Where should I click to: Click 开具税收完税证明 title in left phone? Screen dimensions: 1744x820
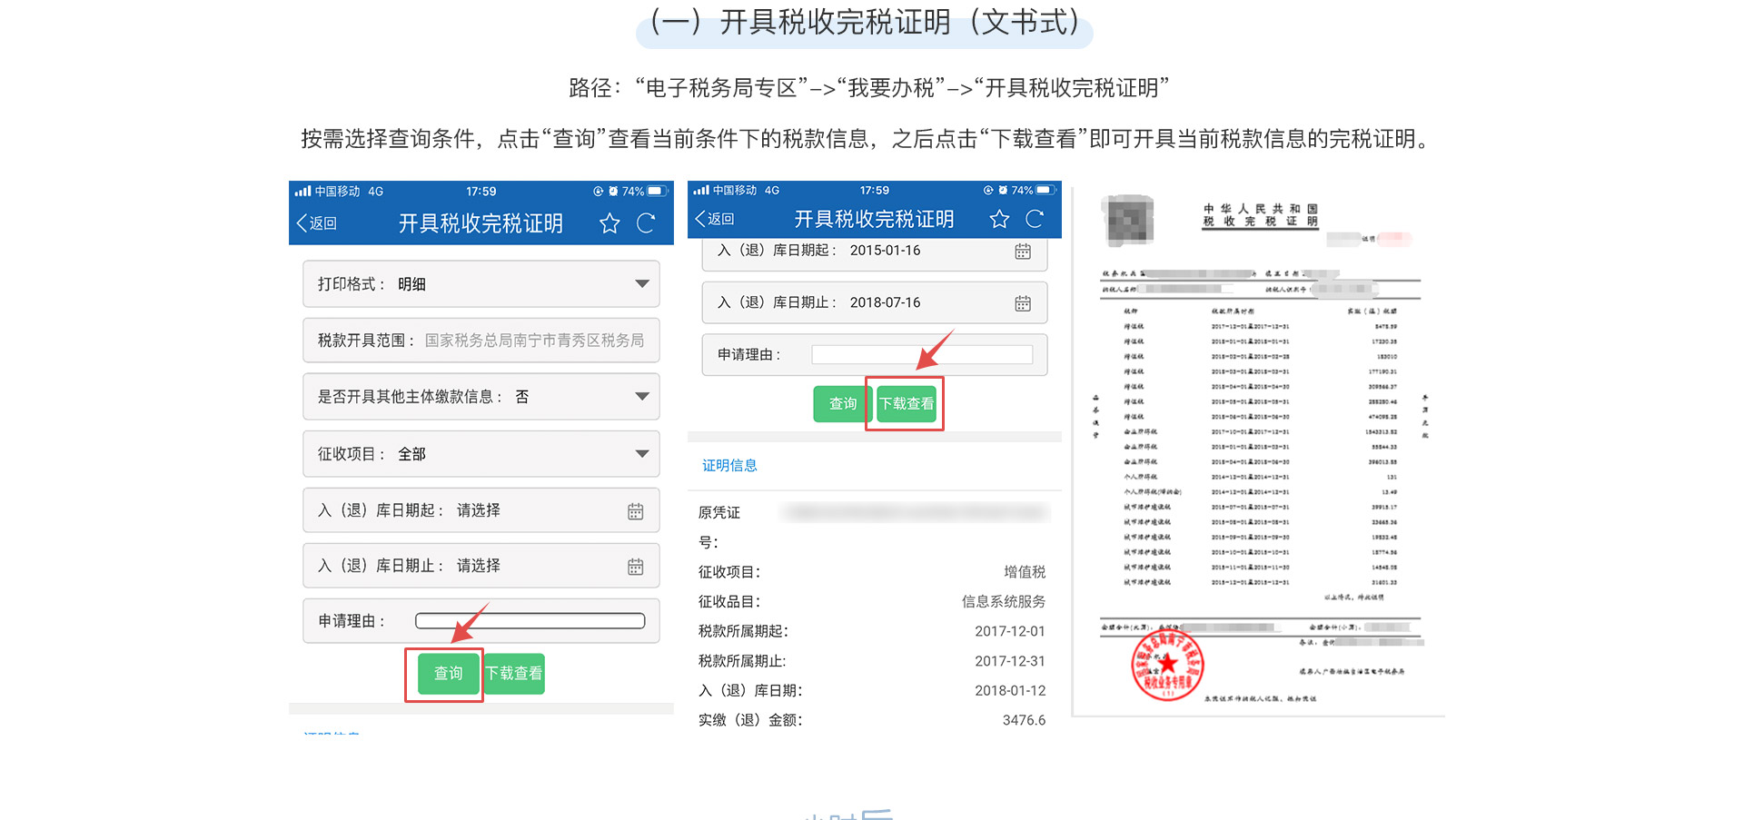pos(481,223)
